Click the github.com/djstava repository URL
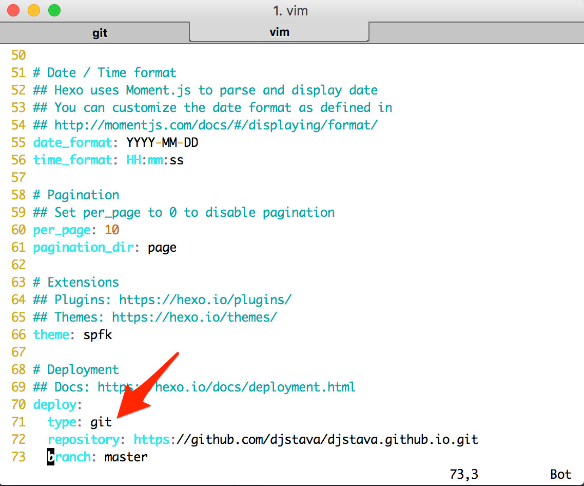Screen dimensions: 584x486 click(306, 439)
